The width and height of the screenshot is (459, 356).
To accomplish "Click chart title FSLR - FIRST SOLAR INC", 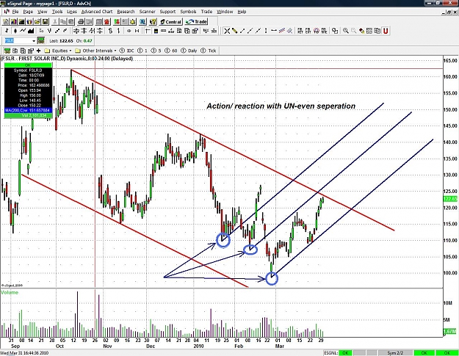I will [67, 59].
